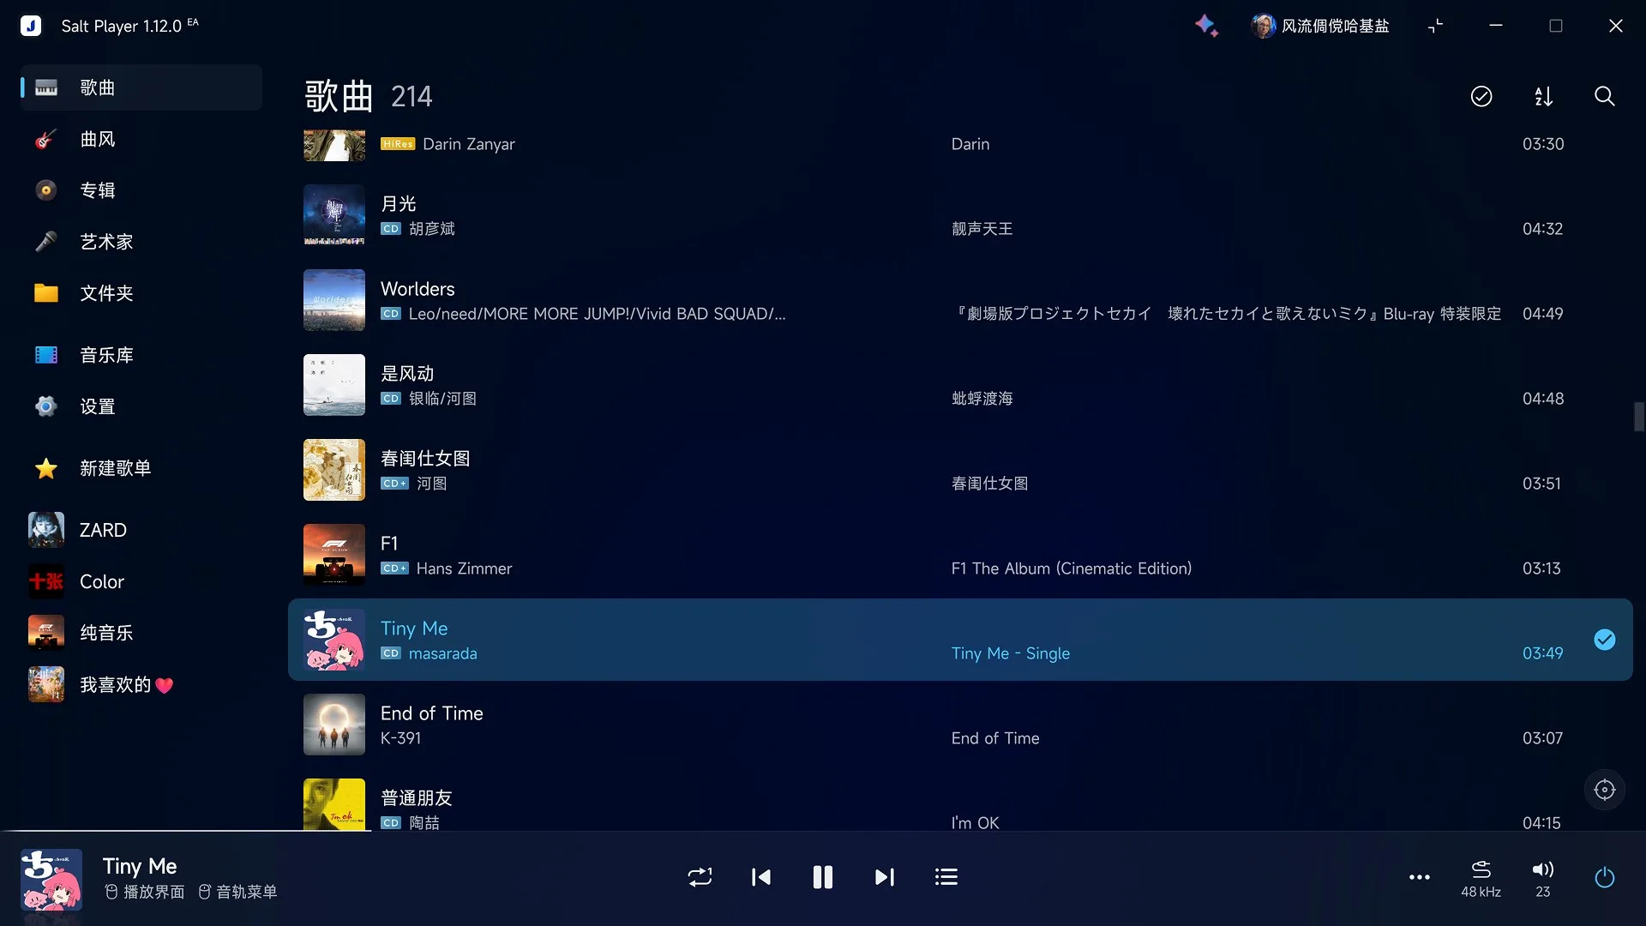The image size is (1646, 926).
Task: Play the song Worlders
Action: tap(960, 300)
